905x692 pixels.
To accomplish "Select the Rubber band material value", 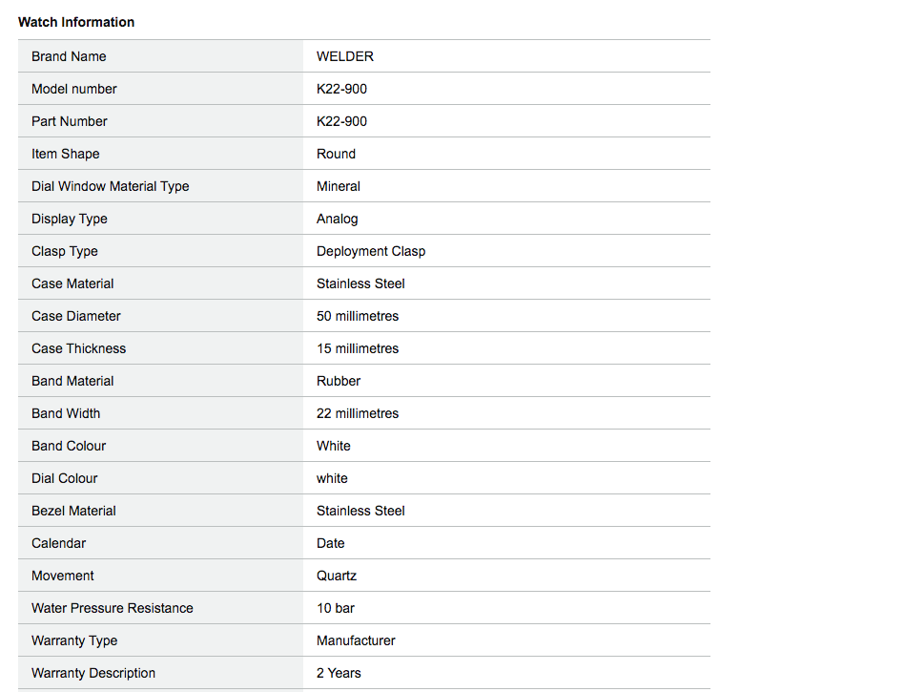I will click(x=339, y=381).
